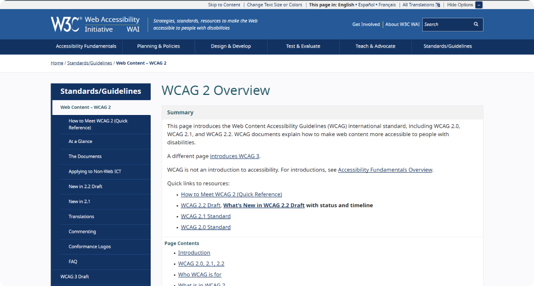Click Skip to Content link
Image resolution: width=534 pixels, height=286 pixels.
tap(224, 5)
